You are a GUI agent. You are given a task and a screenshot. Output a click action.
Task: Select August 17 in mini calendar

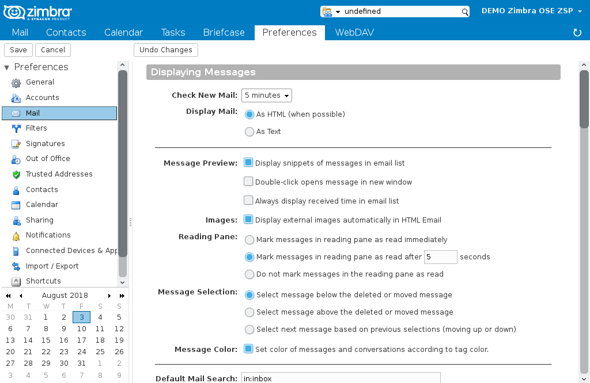pos(82,340)
